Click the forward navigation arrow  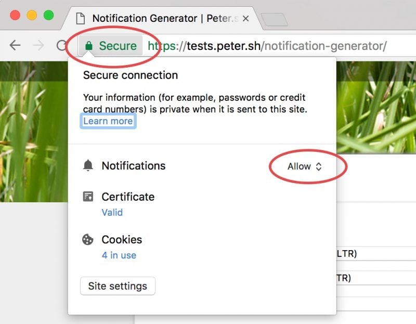(x=38, y=46)
